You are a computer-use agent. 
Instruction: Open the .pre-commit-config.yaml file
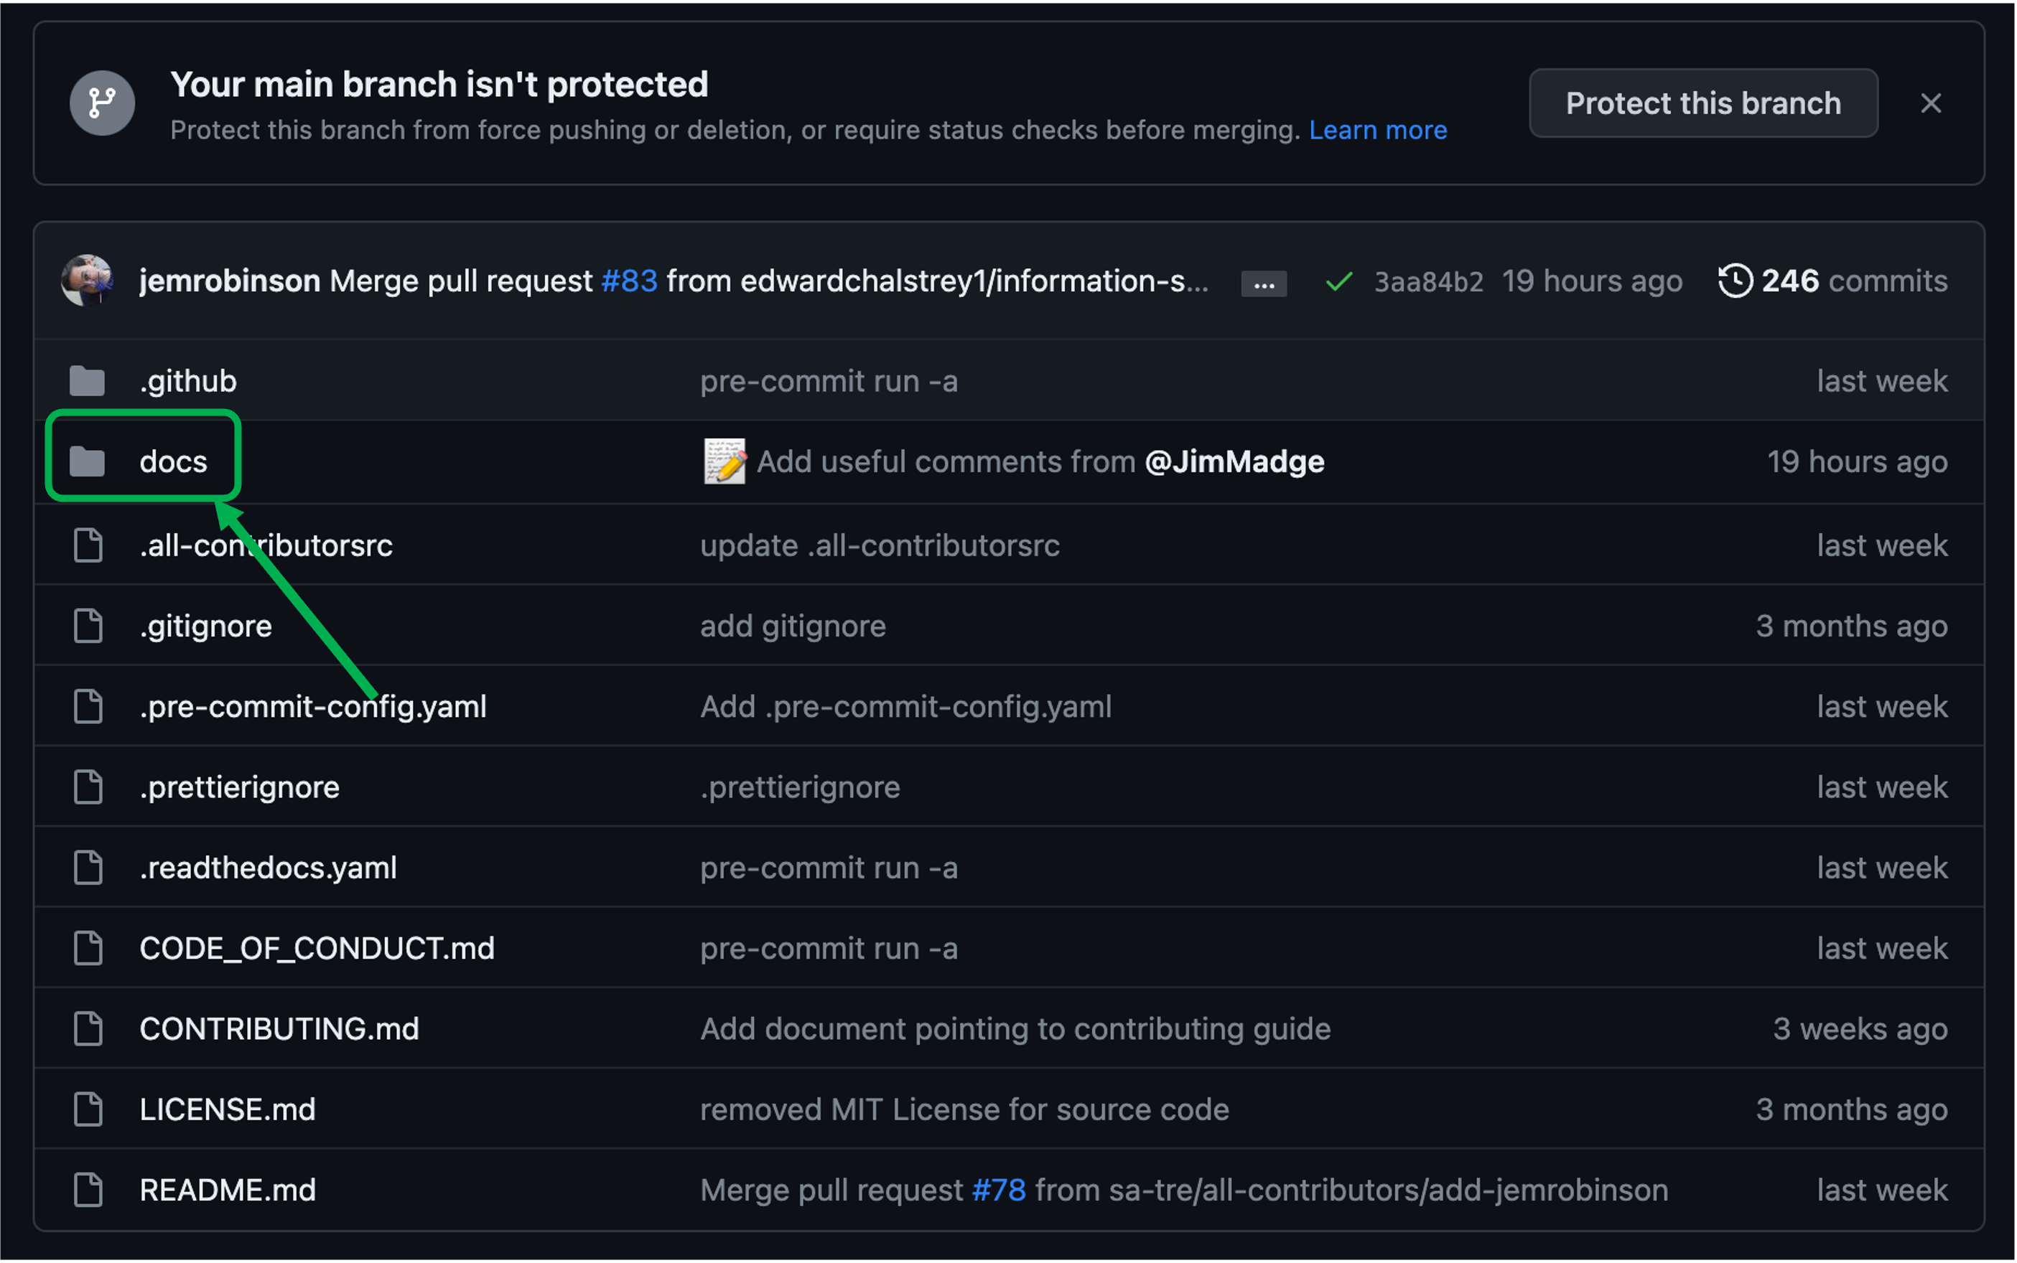click(312, 708)
